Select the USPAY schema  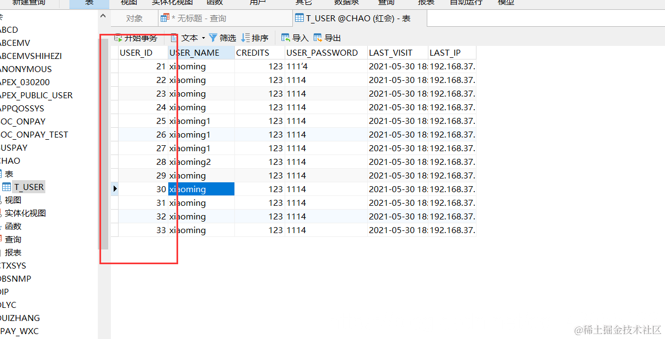14,148
